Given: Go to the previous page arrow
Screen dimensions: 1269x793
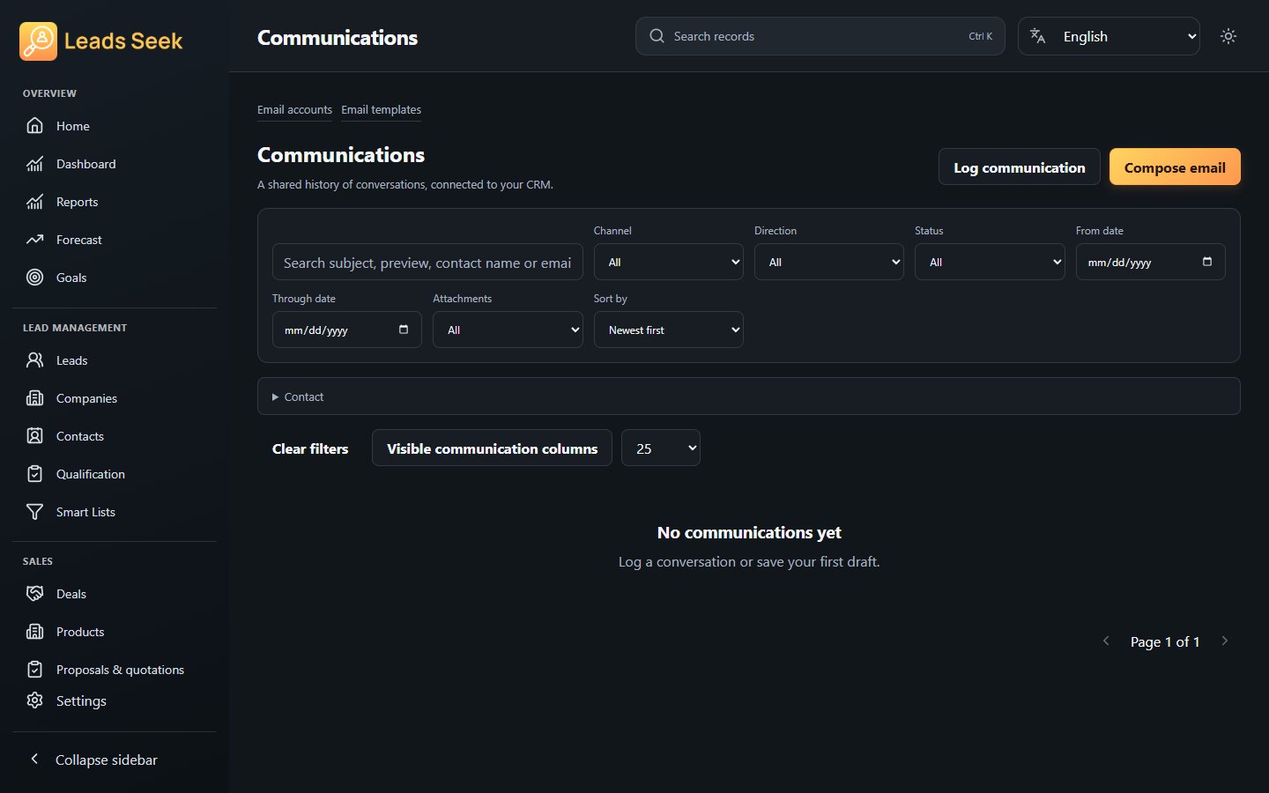Looking at the screenshot, I should click(1106, 641).
